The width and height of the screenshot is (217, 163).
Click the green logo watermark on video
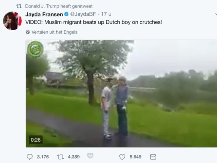pos(35,49)
